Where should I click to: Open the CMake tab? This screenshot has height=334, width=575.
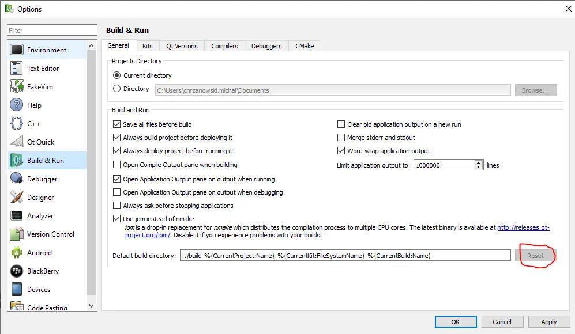click(x=305, y=46)
